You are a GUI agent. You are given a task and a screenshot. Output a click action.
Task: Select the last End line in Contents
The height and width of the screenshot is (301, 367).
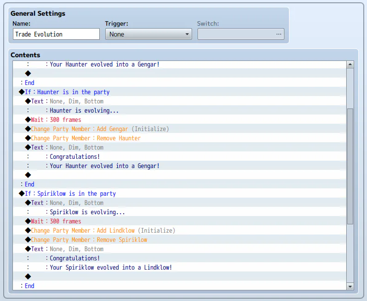click(x=30, y=286)
